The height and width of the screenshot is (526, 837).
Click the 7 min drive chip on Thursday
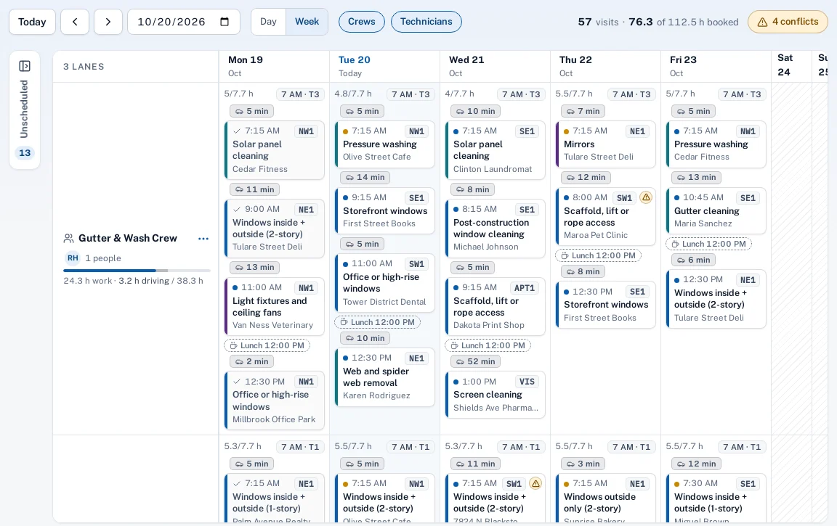(x=583, y=111)
